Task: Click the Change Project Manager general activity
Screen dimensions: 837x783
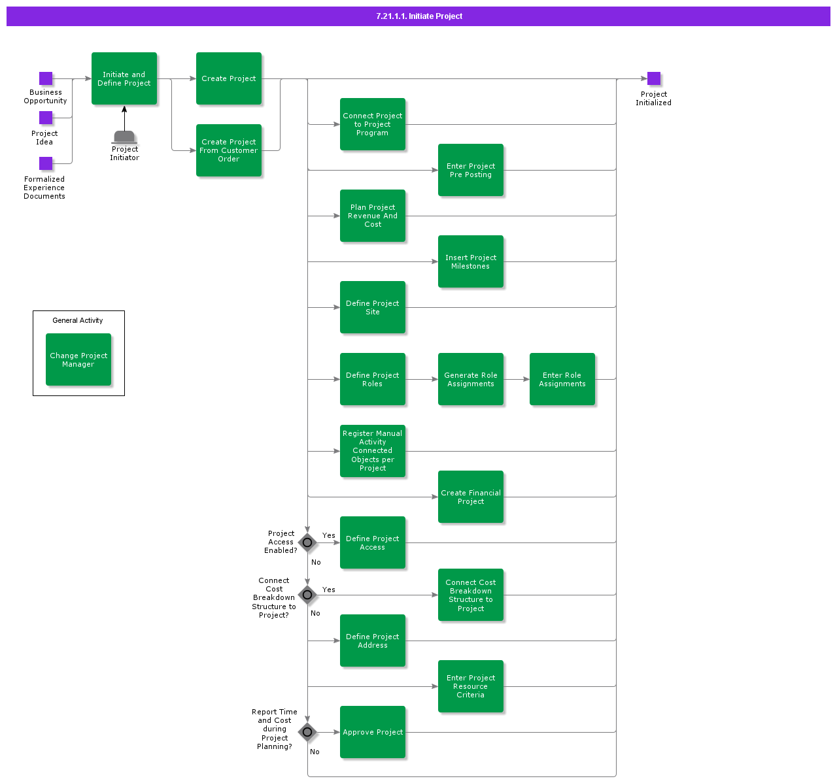Action: click(78, 359)
